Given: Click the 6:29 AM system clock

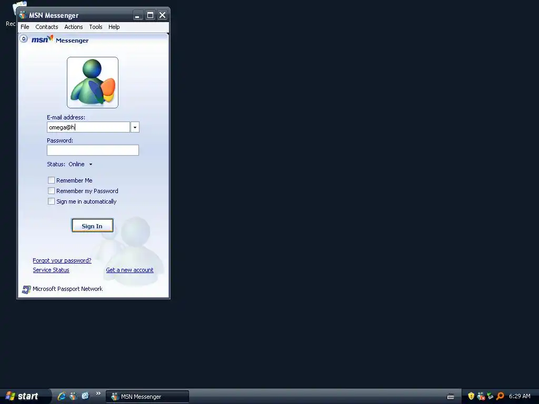Looking at the screenshot, I should pyautogui.click(x=520, y=396).
